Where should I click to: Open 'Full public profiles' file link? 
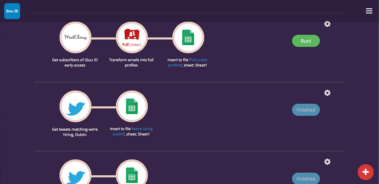click(x=188, y=63)
